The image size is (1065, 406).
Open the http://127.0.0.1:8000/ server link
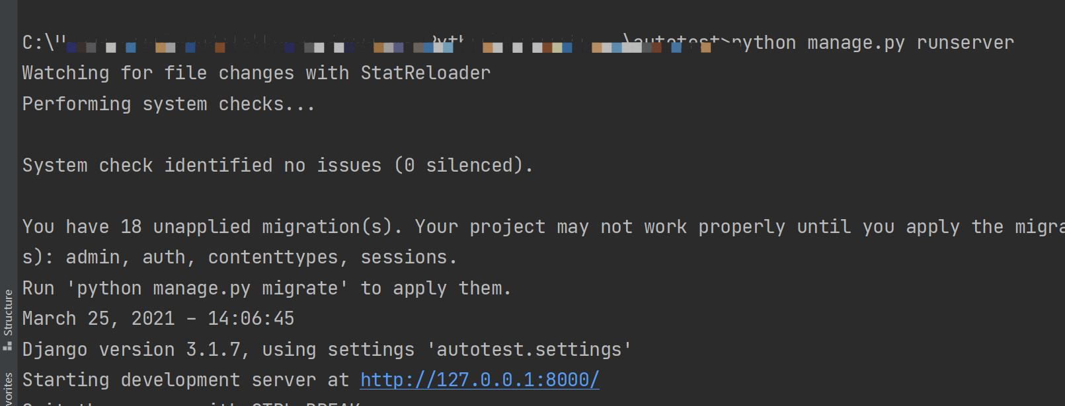pos(480,380)
